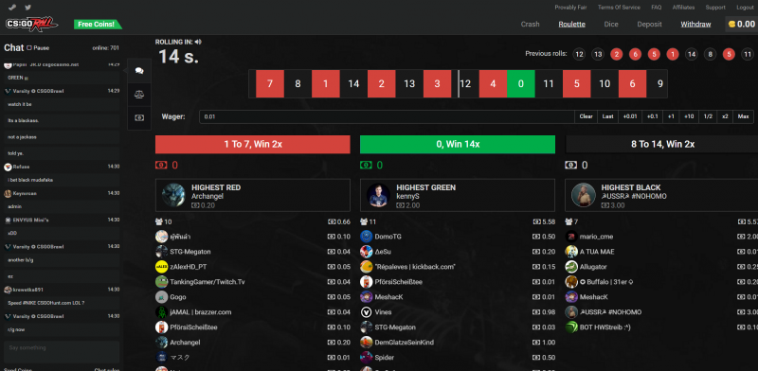This screenshot has height=371, width=758.
Task: Double the wager with x2 button
Action: point(725,116)
